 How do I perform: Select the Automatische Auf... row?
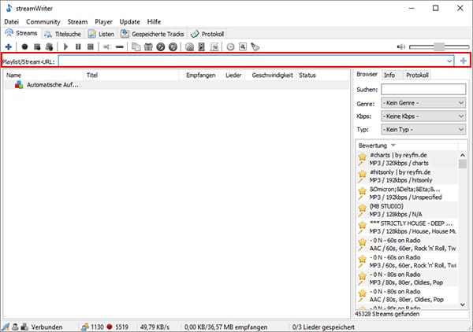(x=177, y=85)
